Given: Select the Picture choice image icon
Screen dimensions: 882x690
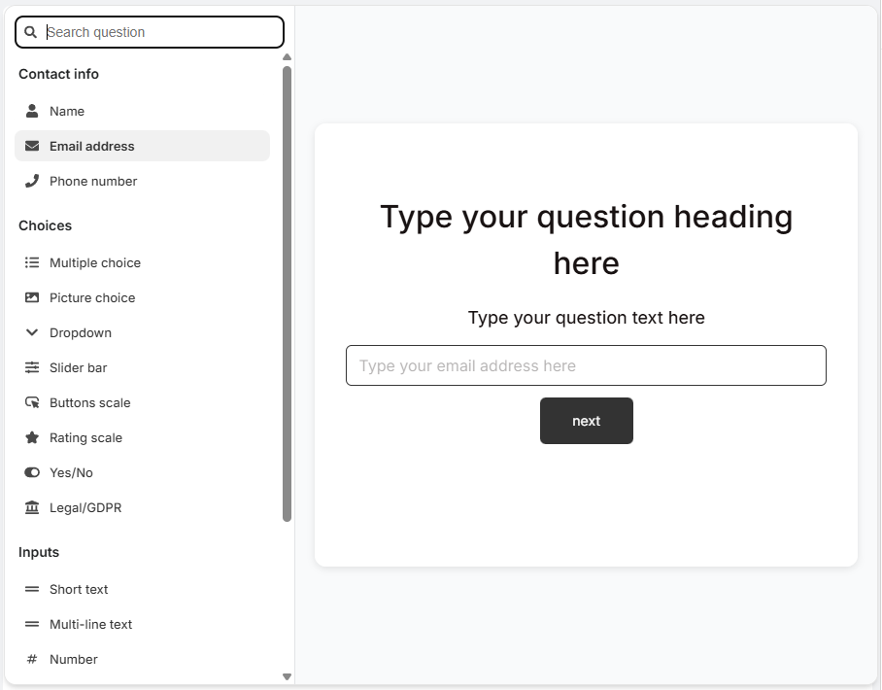Looking at the screenshot, I should (30, 297).
